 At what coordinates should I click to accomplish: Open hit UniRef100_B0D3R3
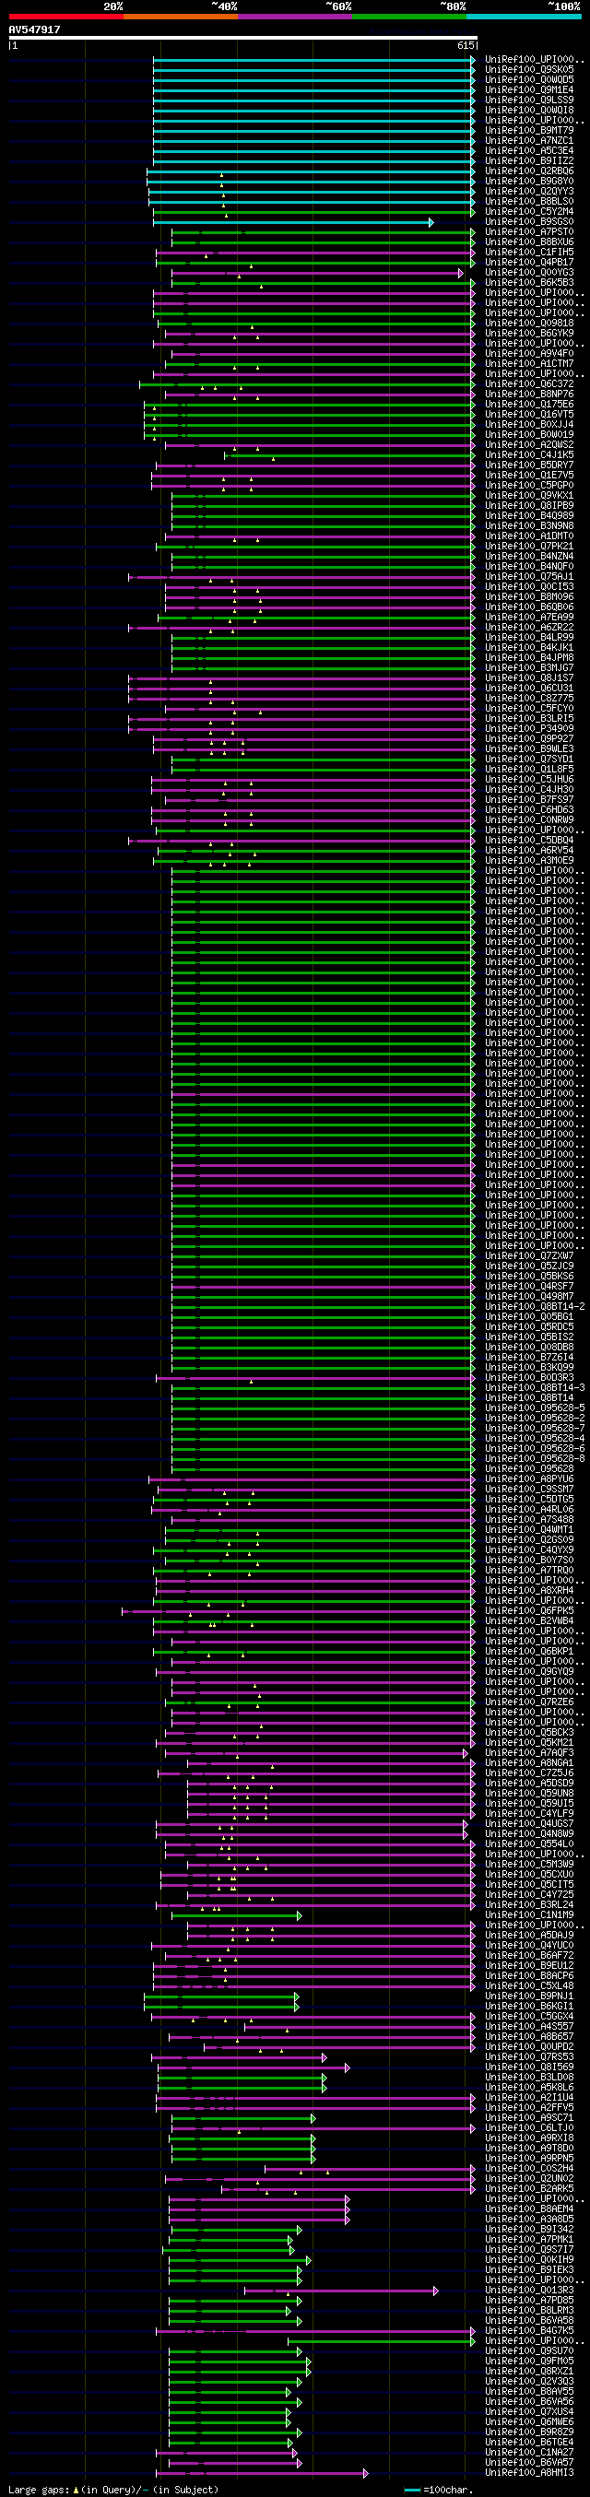(529, 1378)
